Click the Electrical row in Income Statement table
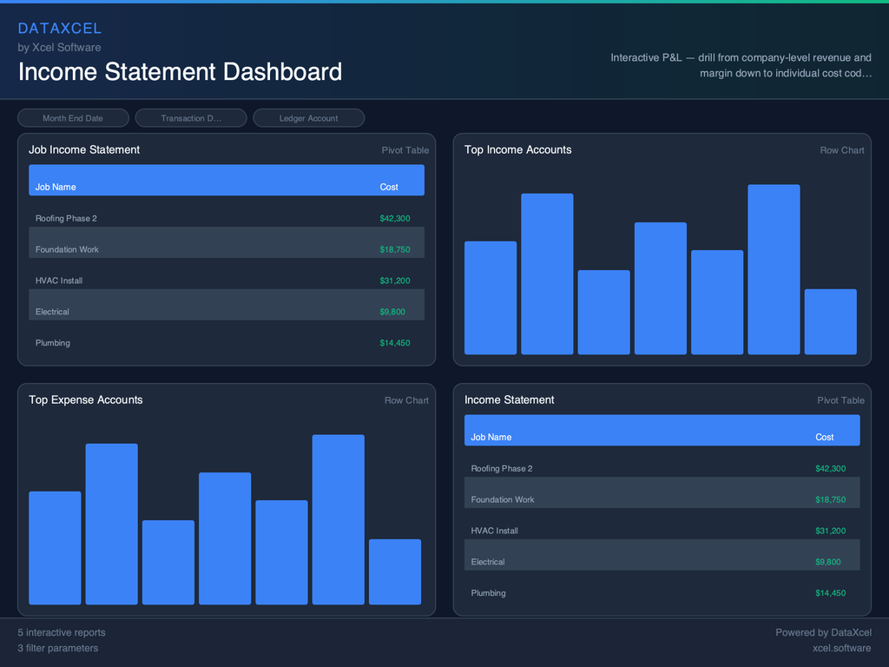This screenshot has width=889, height=667. [660, 562]
